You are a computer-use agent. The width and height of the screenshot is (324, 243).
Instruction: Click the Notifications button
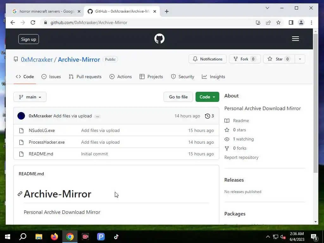[x=208, y=59]
